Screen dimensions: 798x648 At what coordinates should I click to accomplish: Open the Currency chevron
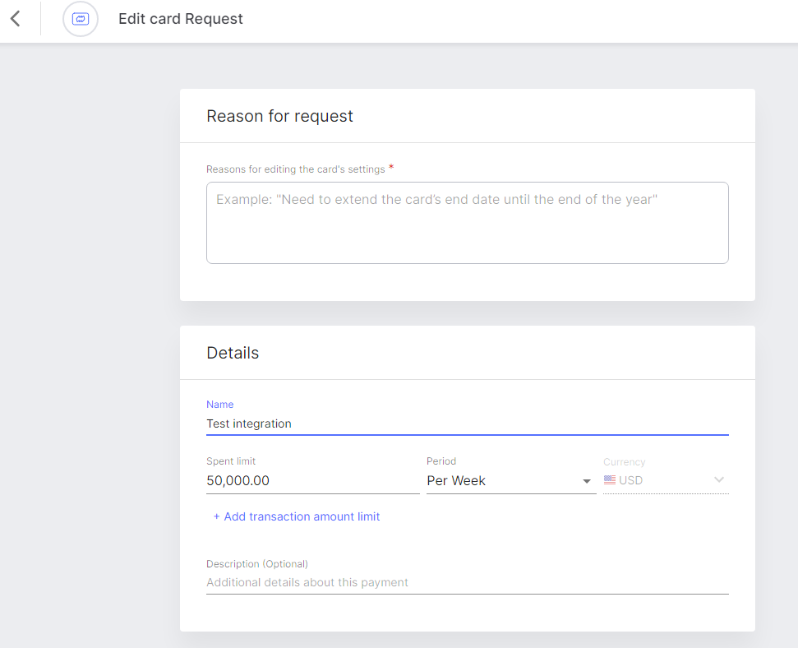pos(718,480)
